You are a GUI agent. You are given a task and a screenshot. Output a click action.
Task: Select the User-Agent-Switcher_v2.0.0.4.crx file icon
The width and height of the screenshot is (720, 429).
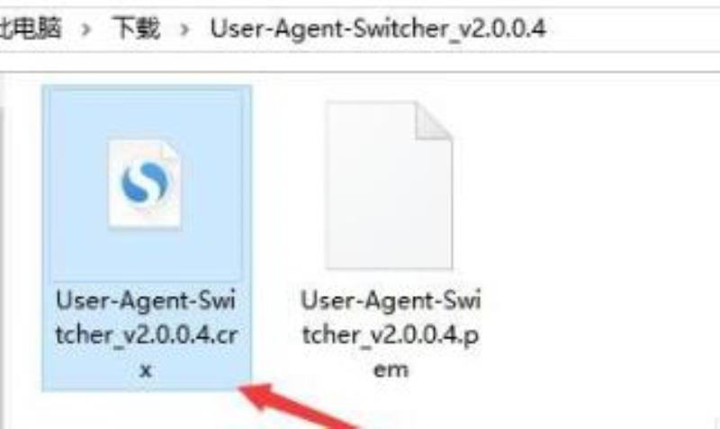click(x=145, y=184)
